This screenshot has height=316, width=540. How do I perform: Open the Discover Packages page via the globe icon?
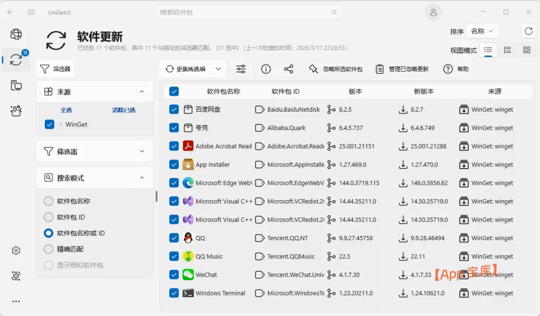click(x=15, y=34)
